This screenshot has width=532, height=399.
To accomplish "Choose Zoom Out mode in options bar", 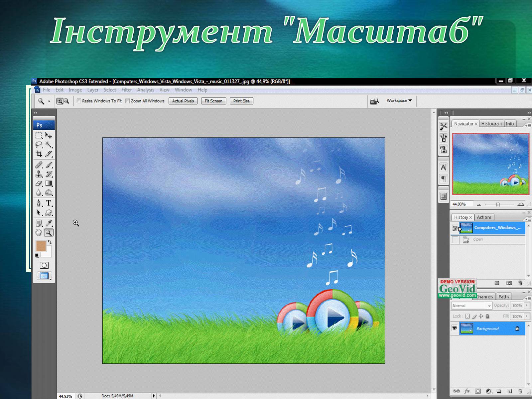I will (x=66, y=101).
